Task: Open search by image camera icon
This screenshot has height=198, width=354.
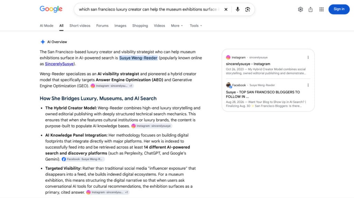Action: 248,9
